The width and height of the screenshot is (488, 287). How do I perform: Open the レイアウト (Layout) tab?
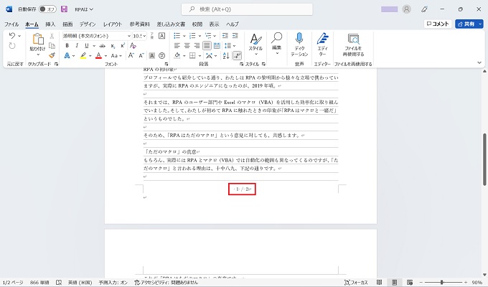pyautogui.click(x=113, y=24)
